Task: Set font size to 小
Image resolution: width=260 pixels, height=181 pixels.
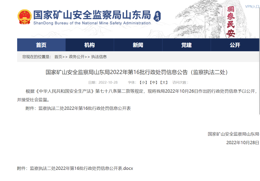Action: coord(143,82)
